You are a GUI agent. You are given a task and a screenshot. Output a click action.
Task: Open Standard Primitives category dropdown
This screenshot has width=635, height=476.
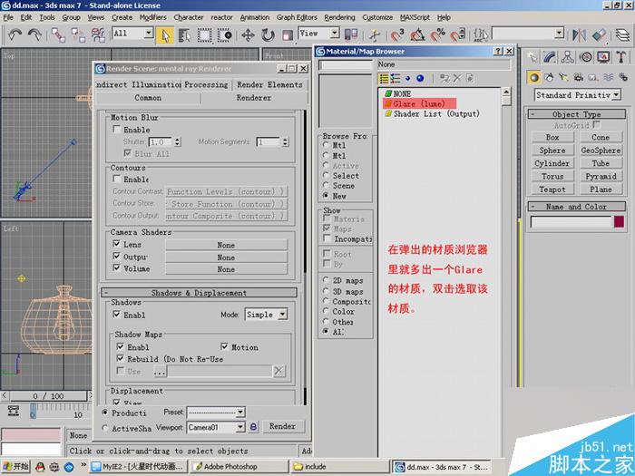coord(616,95)
